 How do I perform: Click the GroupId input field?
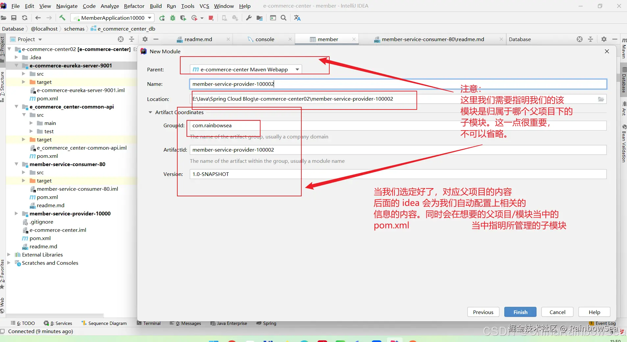click(x=398, y=125)
